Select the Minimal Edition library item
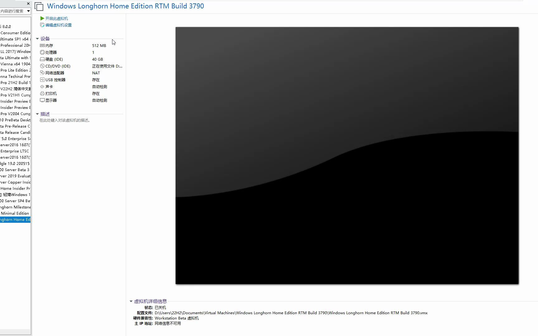538x336 pixels. tap(15, 213)
